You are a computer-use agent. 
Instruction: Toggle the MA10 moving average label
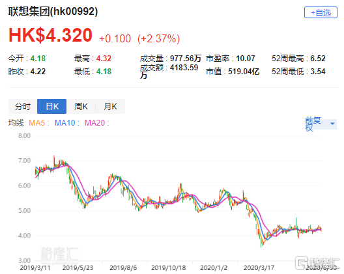(x=66, y=123)
